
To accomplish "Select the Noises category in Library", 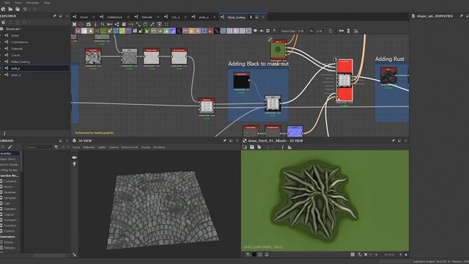I will 8,242.
